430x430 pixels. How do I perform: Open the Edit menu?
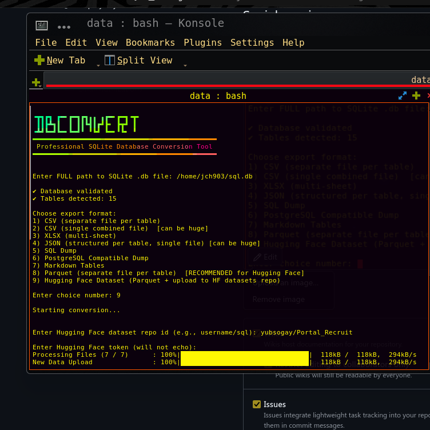(76, 43)
